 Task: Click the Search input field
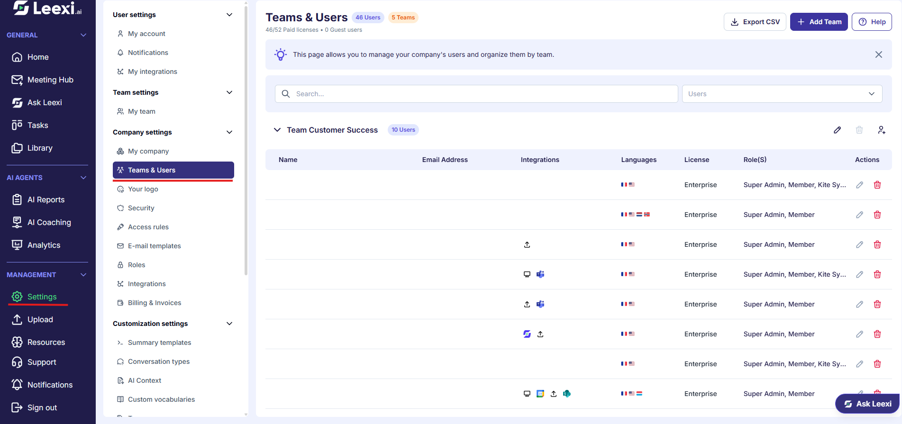point(476,94)
